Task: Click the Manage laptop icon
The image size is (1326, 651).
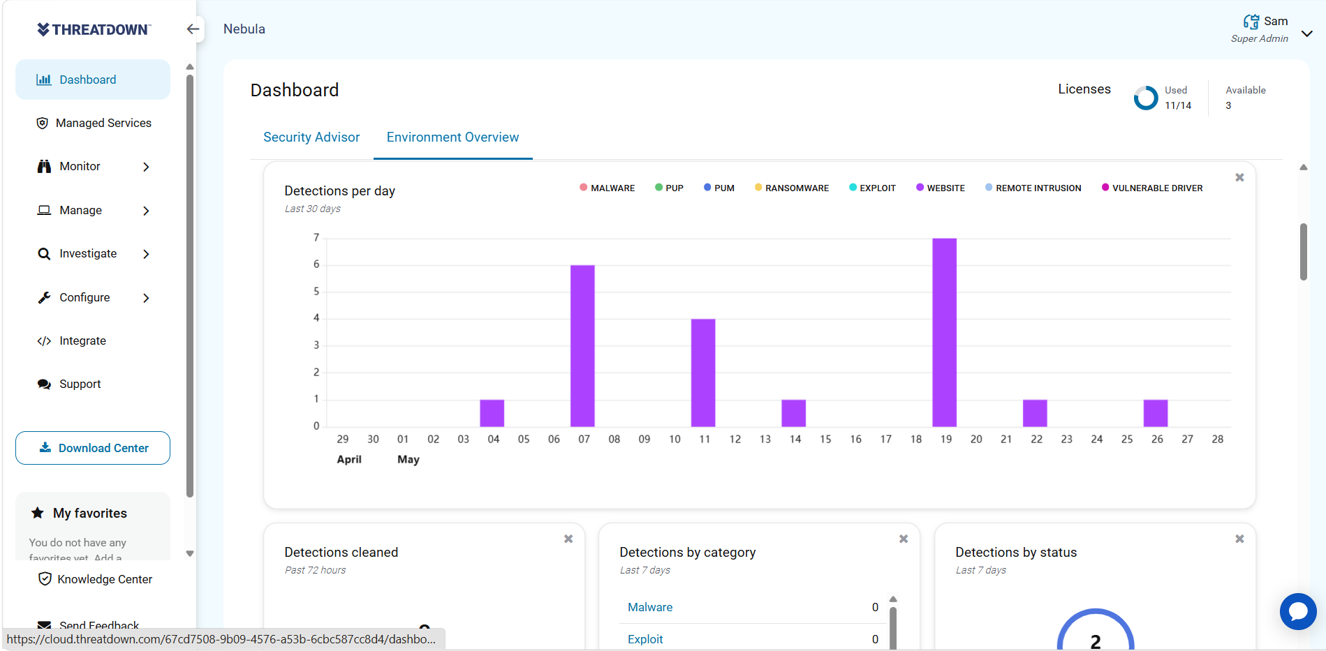Action: click(44, 210)
